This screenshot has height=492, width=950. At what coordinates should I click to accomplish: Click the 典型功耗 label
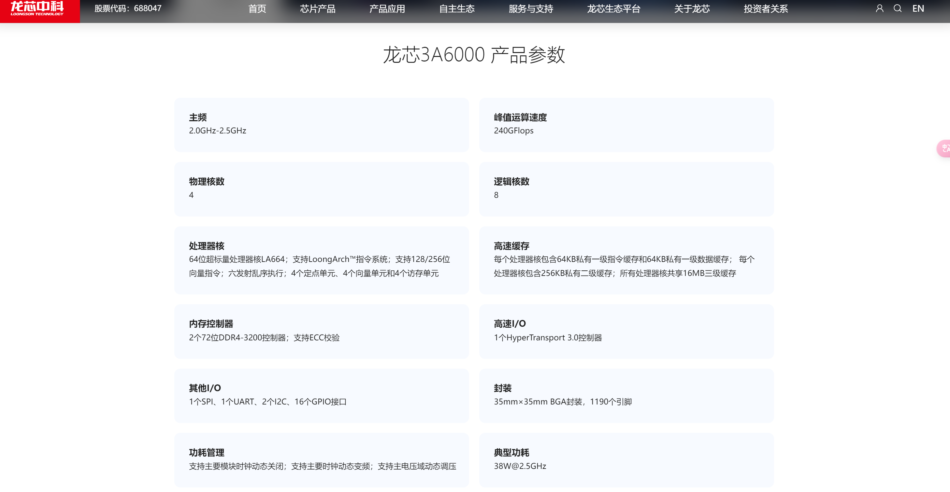pos(511,452)
